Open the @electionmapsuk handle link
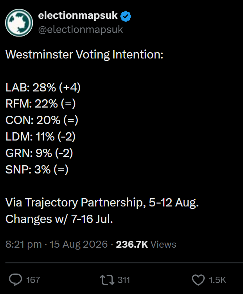This screenshot has width=243, height=294. click(x=81, y=29)
